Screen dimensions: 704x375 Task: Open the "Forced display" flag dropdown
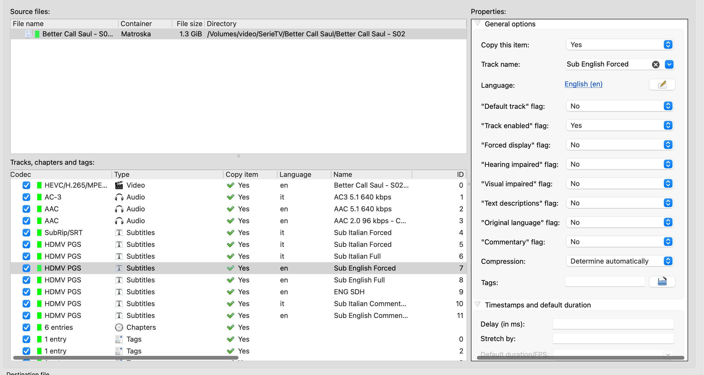[x=619, y=145]
